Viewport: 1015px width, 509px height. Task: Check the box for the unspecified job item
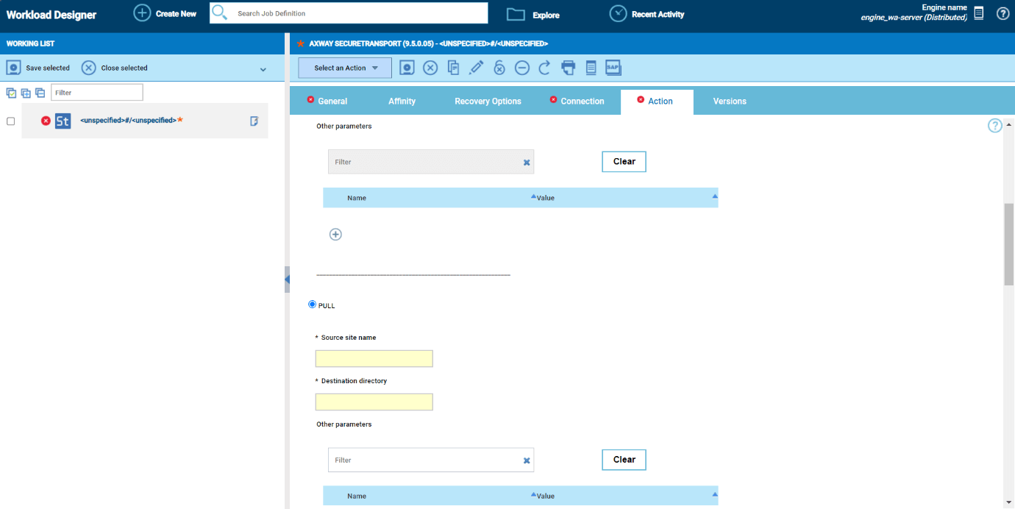coord(11,121)
